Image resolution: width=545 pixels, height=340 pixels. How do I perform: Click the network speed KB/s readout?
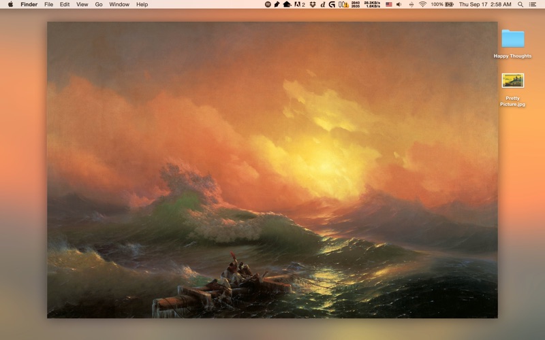(x=372, y=5)
